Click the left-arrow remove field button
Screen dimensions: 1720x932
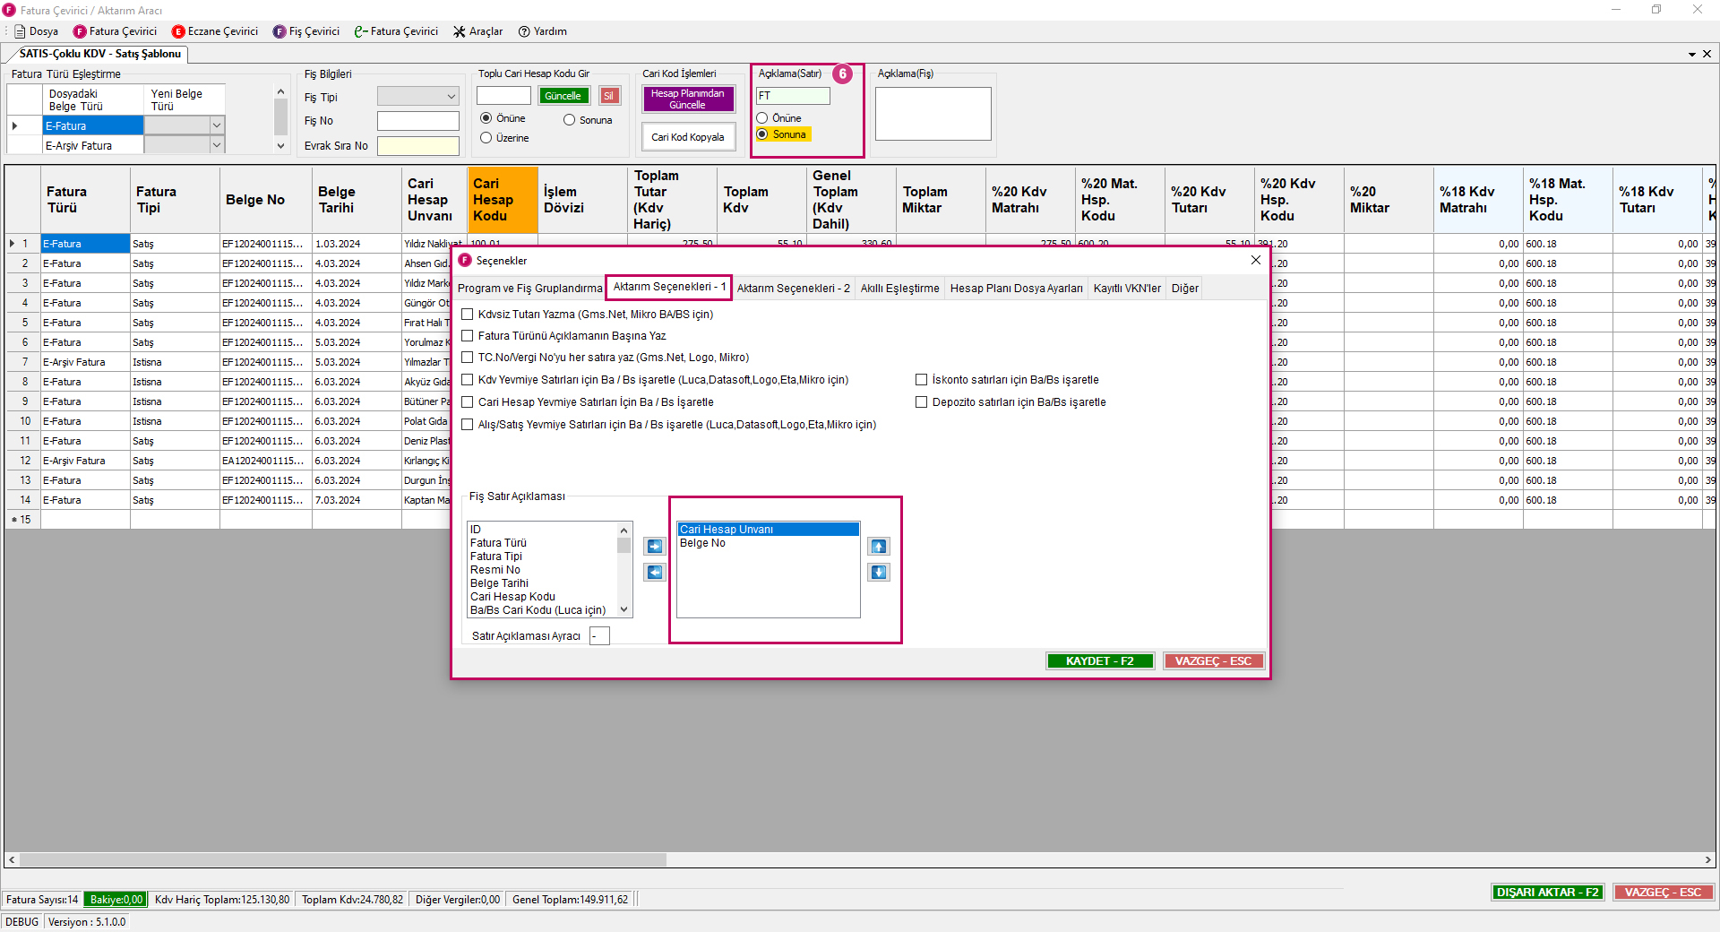[x=655, y=573]
